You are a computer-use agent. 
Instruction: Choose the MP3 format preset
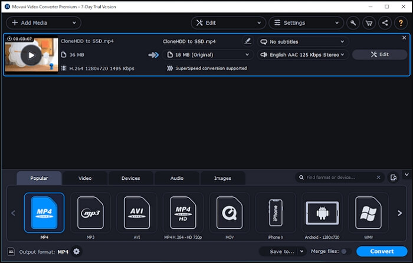pyautogui.click(x=90, y=211)
